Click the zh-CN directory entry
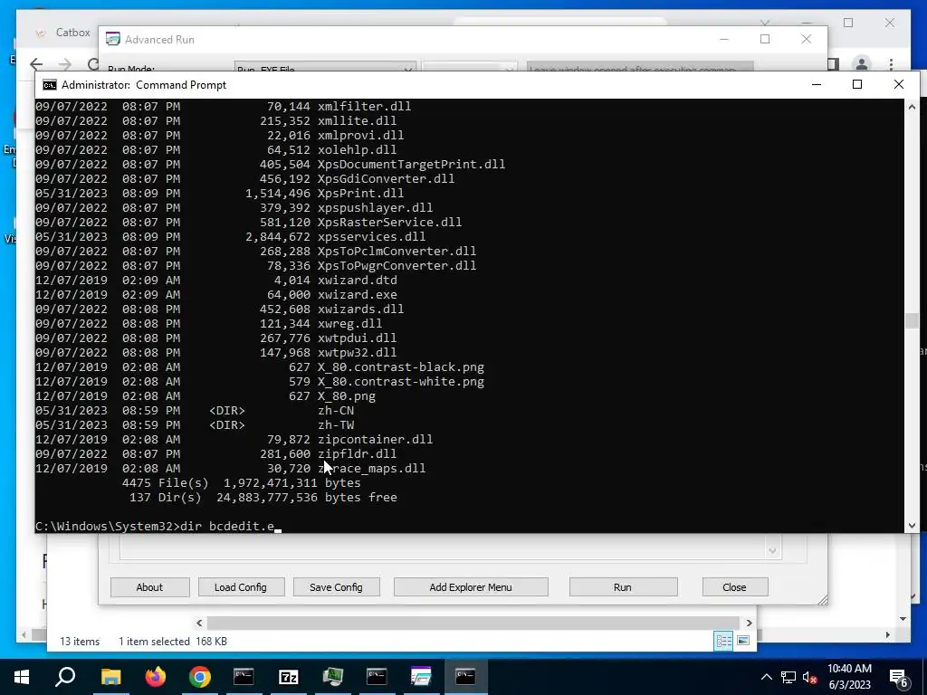 tap(336, 410)
